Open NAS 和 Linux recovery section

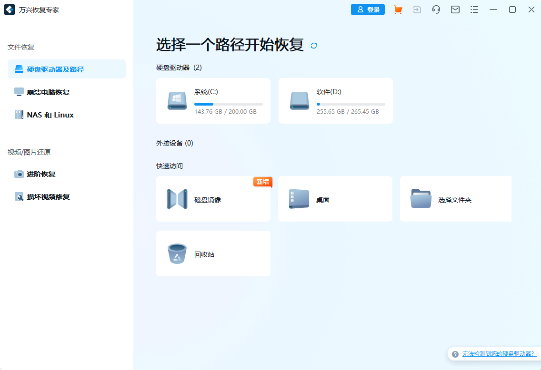point(49,115)
